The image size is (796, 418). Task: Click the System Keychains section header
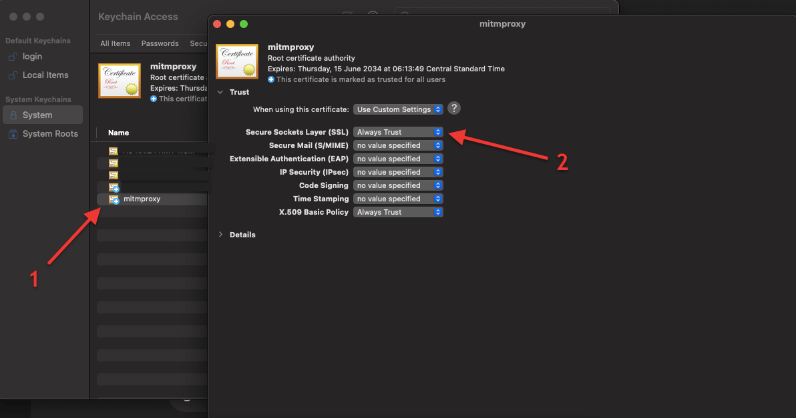click(38, 99)
